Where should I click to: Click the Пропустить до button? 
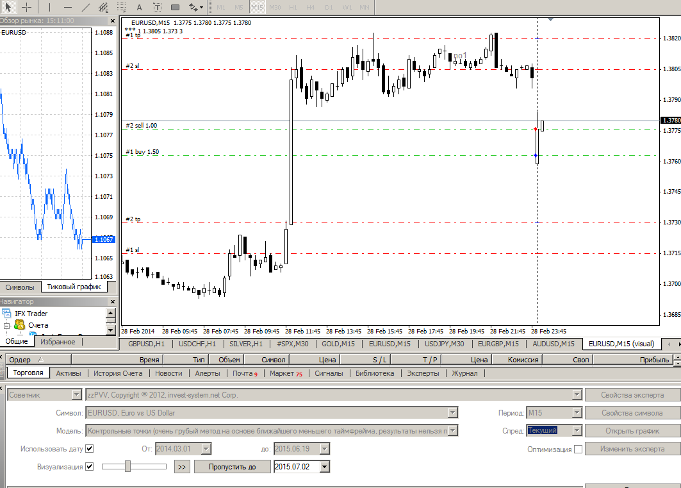pos(233,467)
